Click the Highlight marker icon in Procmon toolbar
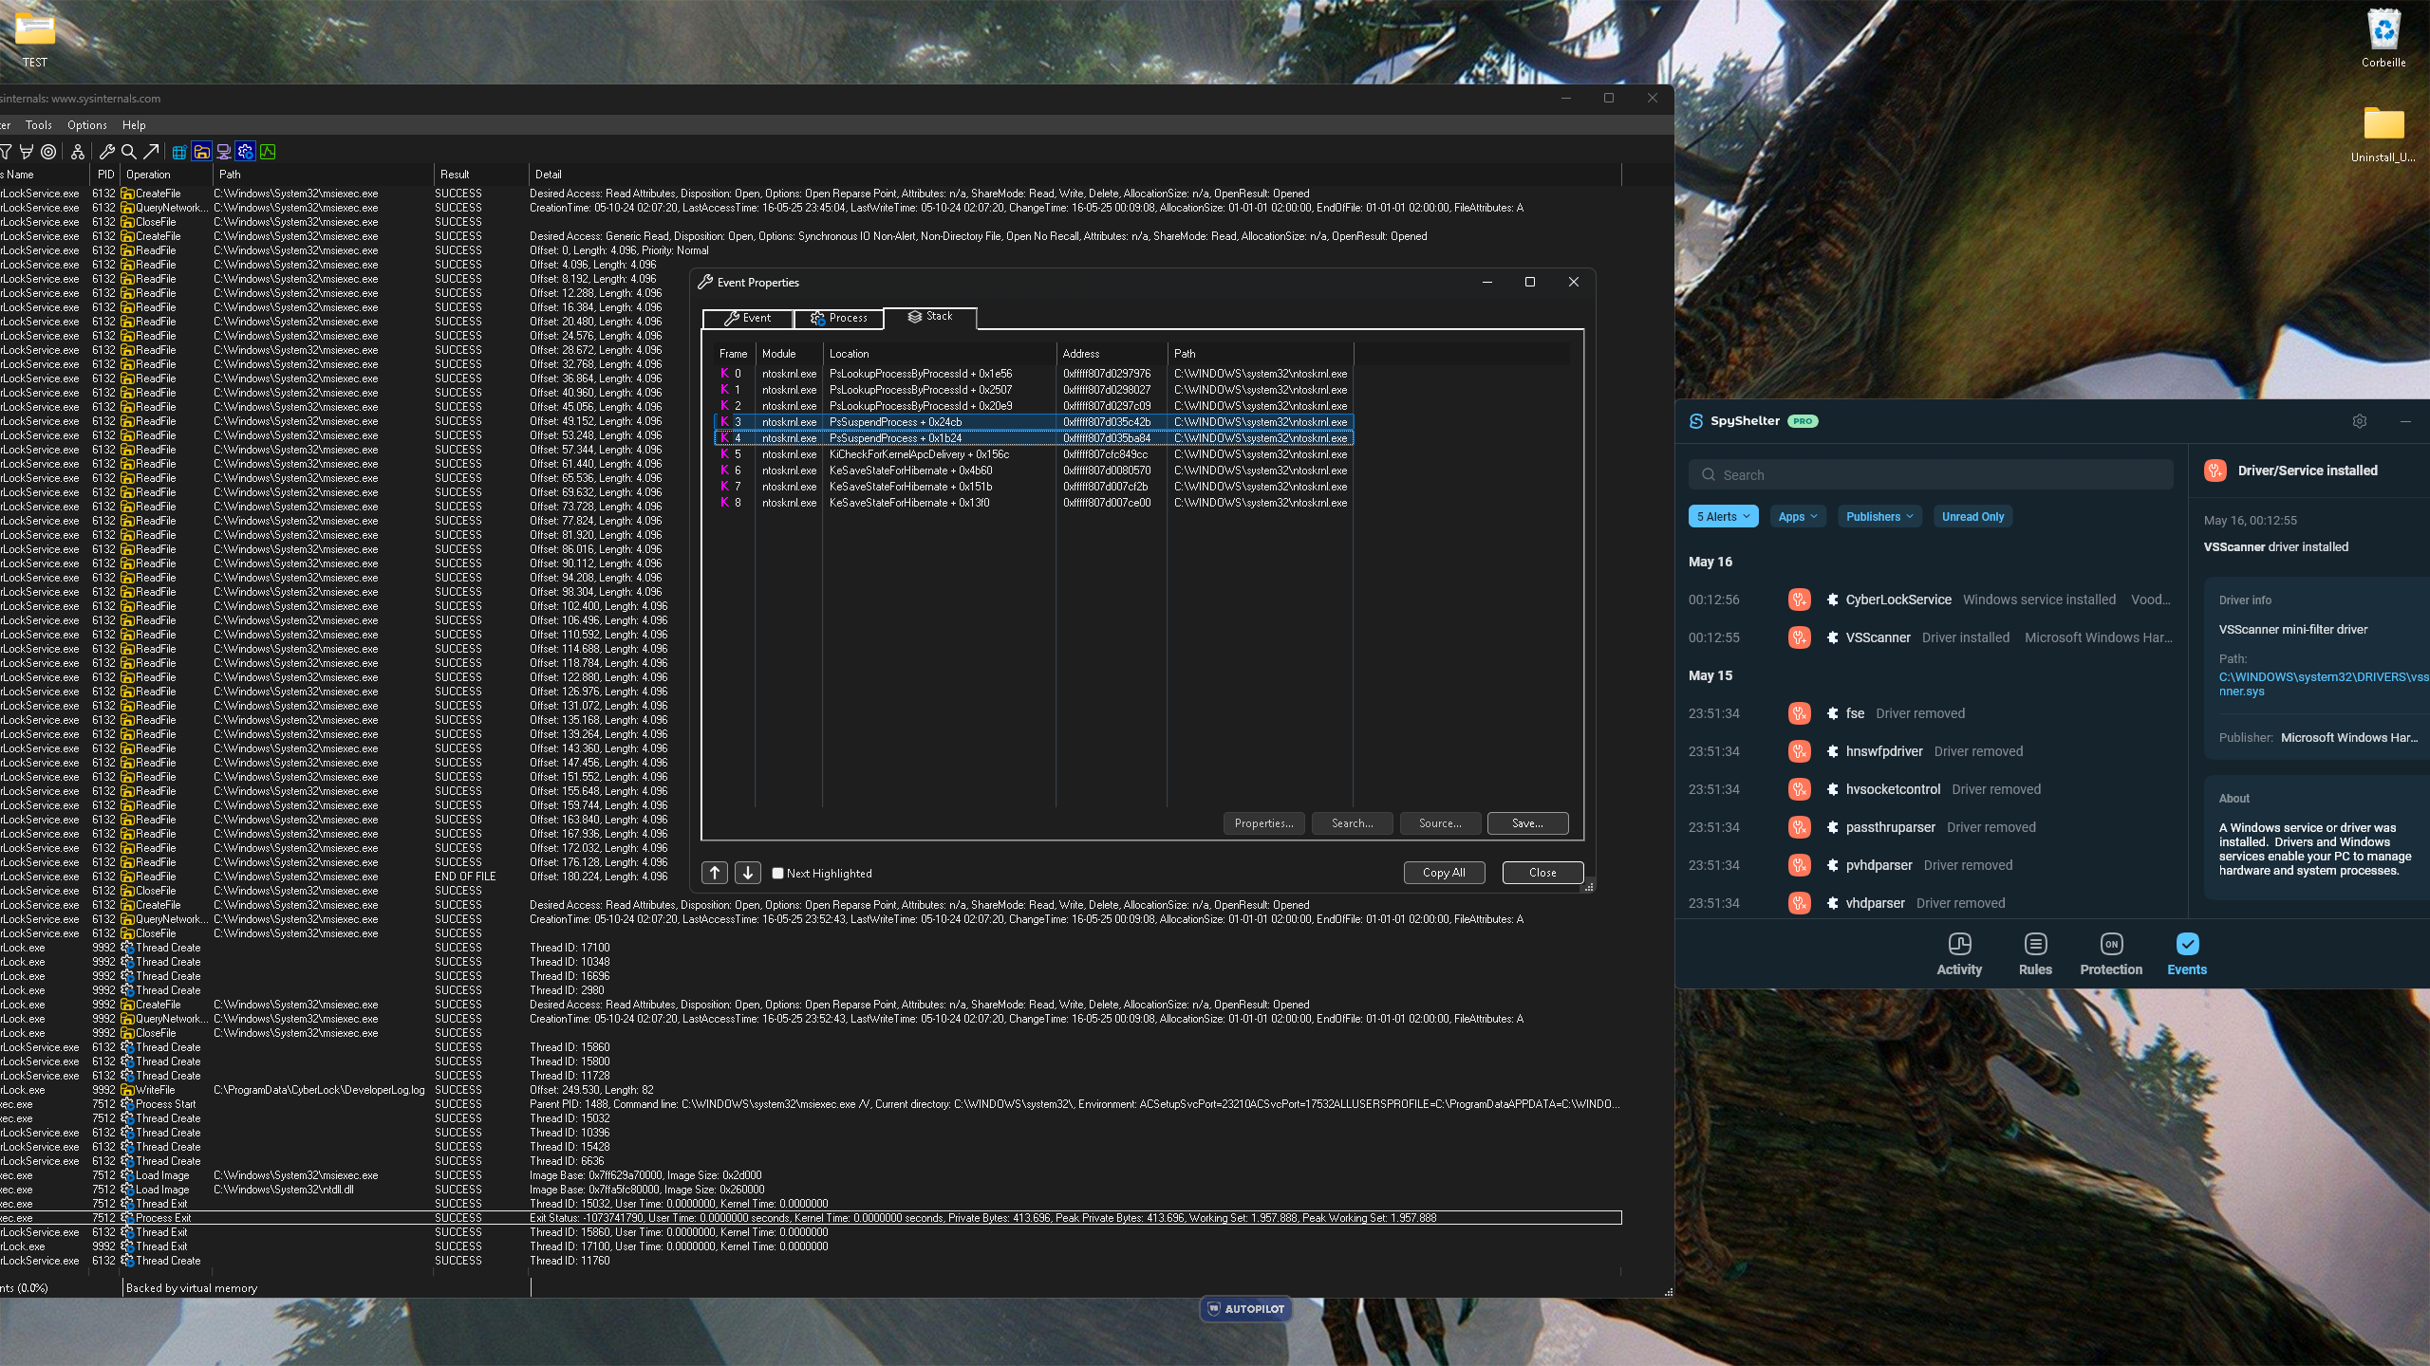The image size is (2430, 1366). [27, 152]
